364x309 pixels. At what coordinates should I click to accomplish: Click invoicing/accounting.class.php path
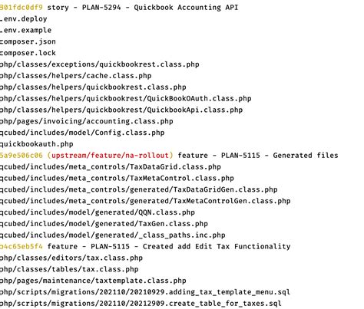click(87, 121)
